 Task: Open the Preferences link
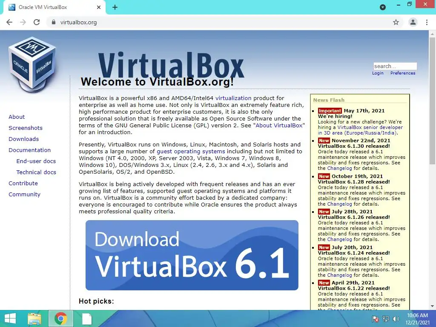(x=403, y=73)
